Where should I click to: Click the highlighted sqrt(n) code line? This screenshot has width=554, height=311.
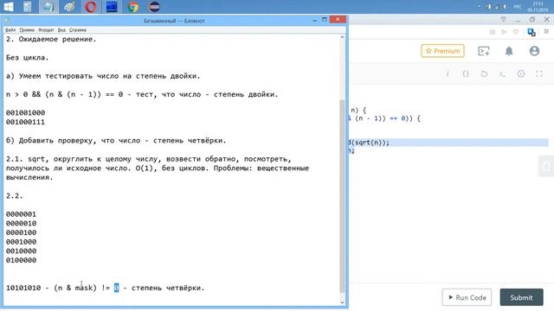pos(448,143)
